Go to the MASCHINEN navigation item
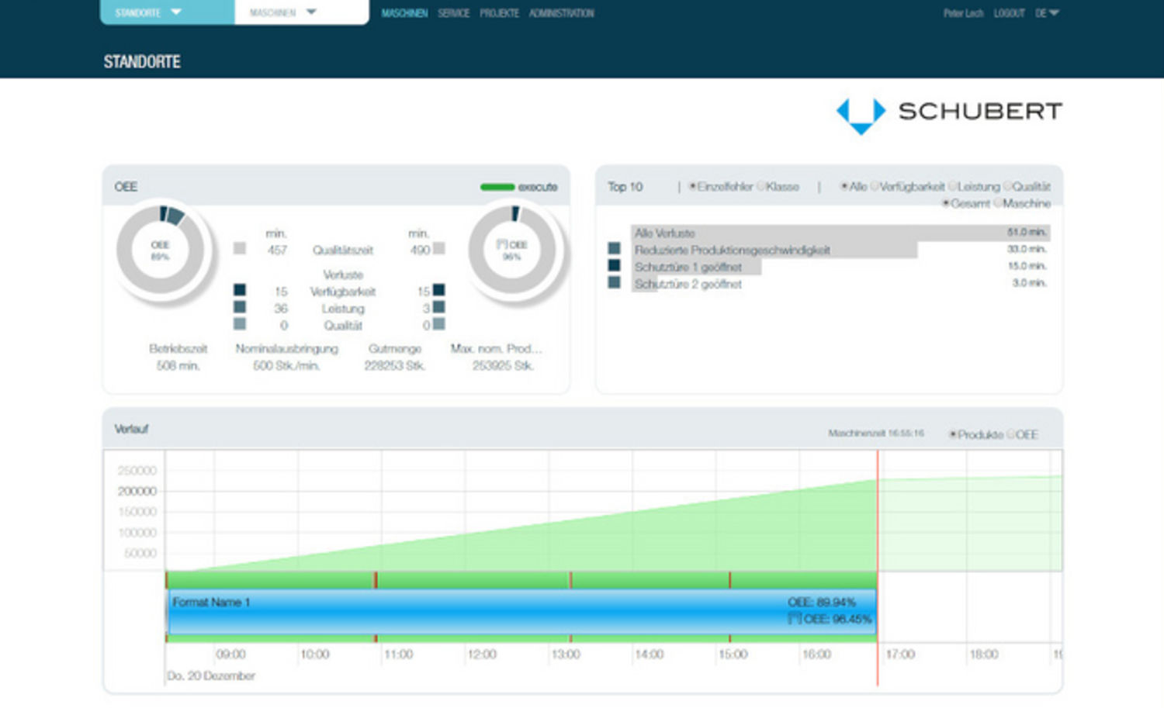This screenshot has width=1164, height=708. pyautogui.click(x=404, y=13)
